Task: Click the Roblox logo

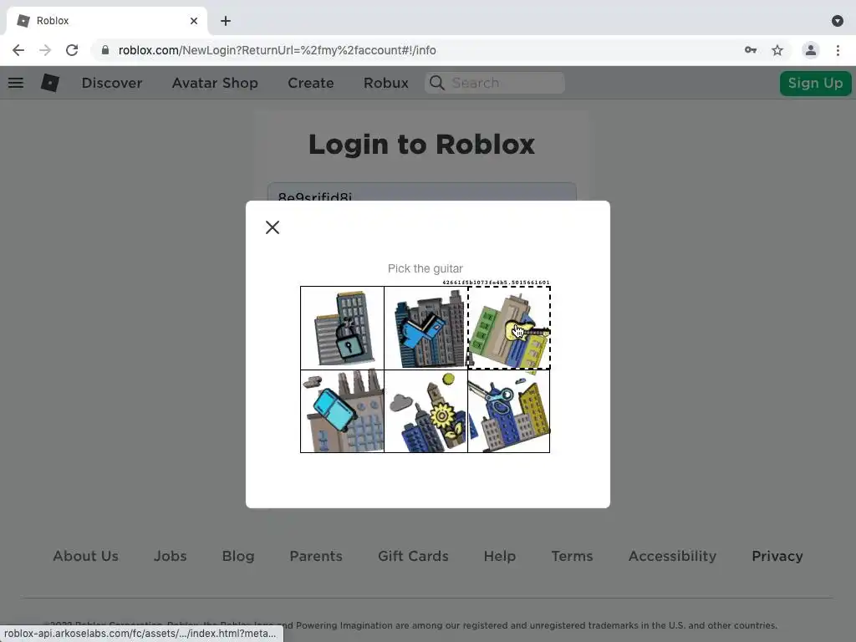Action: [50, 83]
